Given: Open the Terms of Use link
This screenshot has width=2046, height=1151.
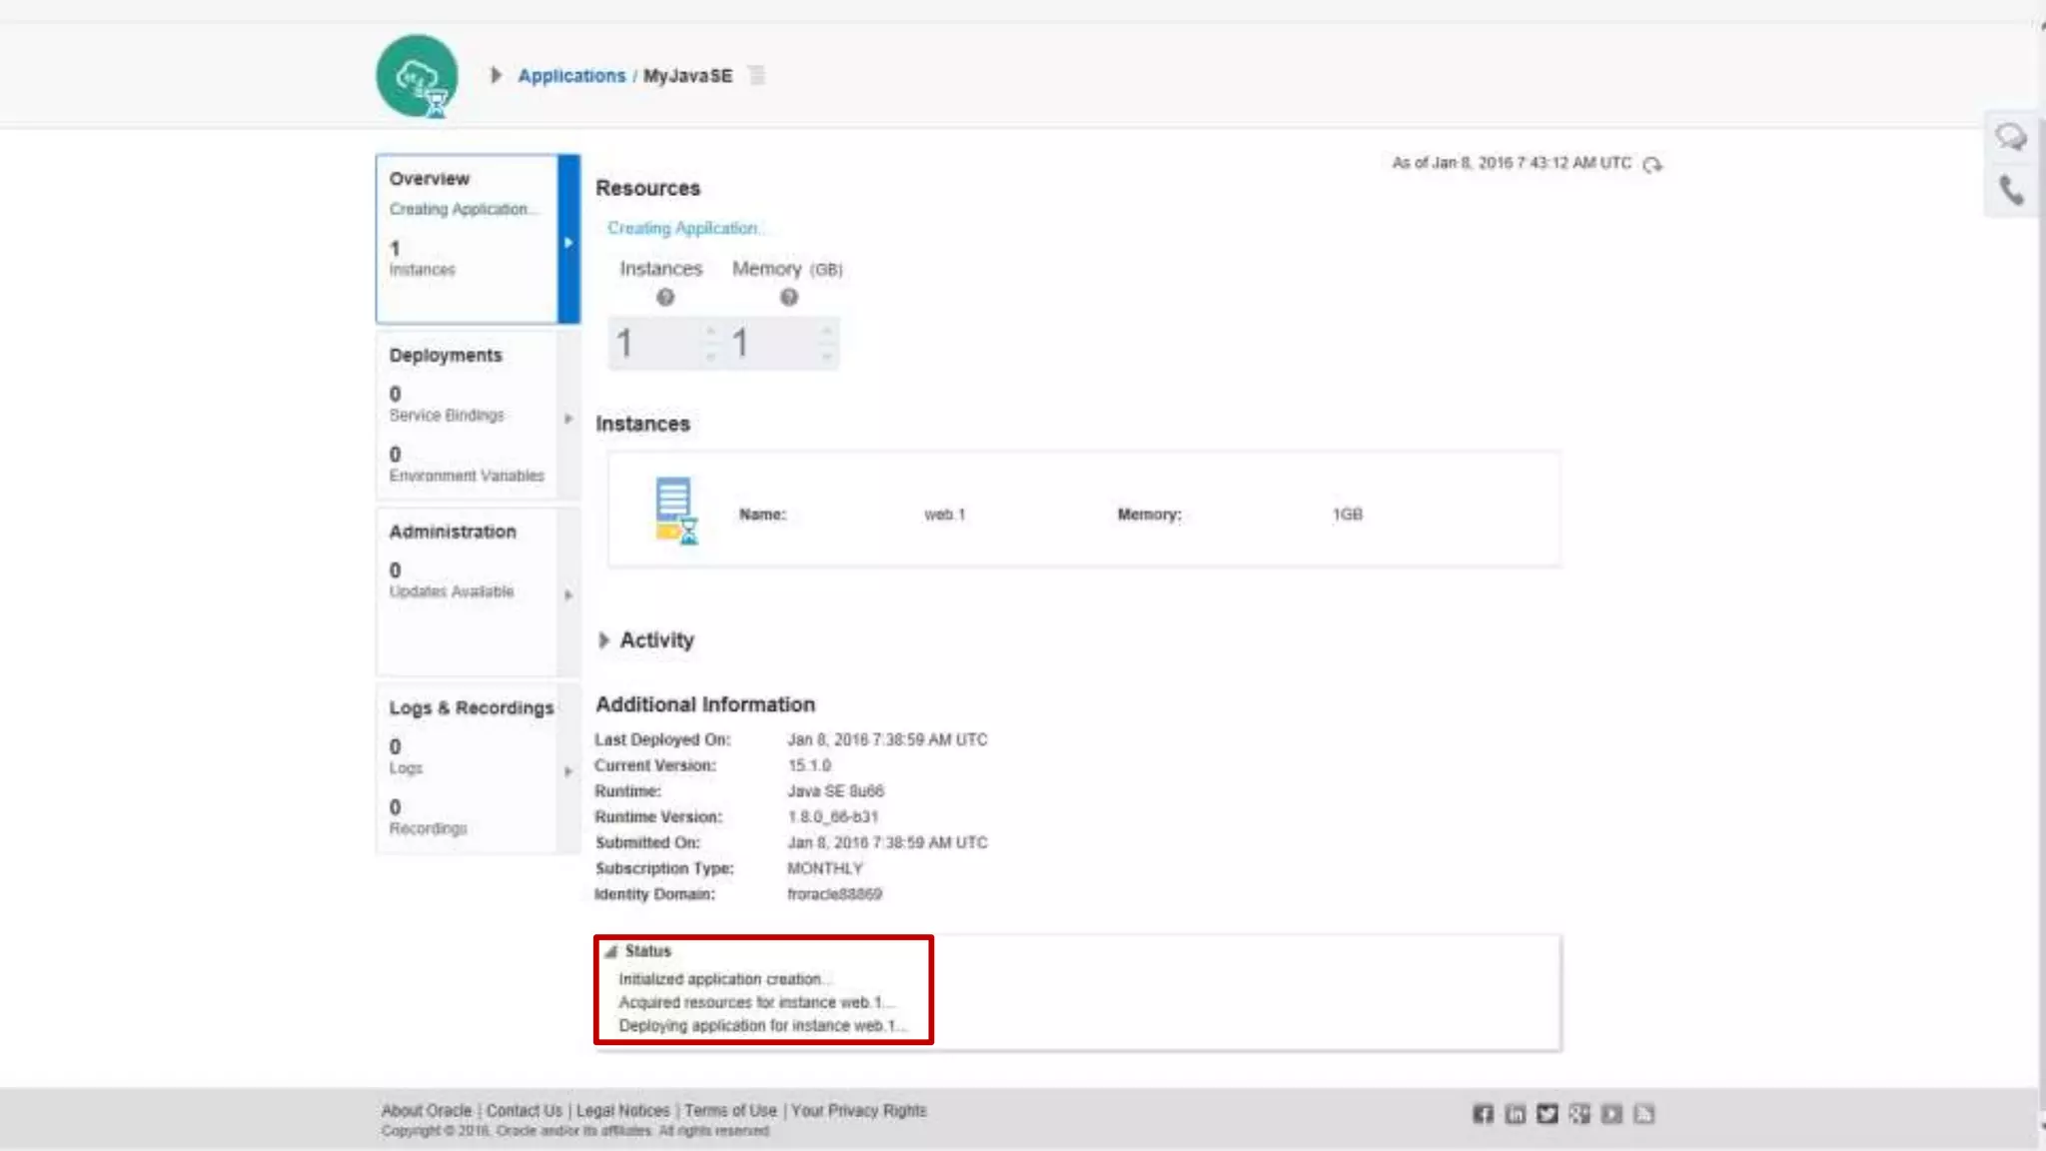Looking at the screenshot, I should (x=730, y=1111).
